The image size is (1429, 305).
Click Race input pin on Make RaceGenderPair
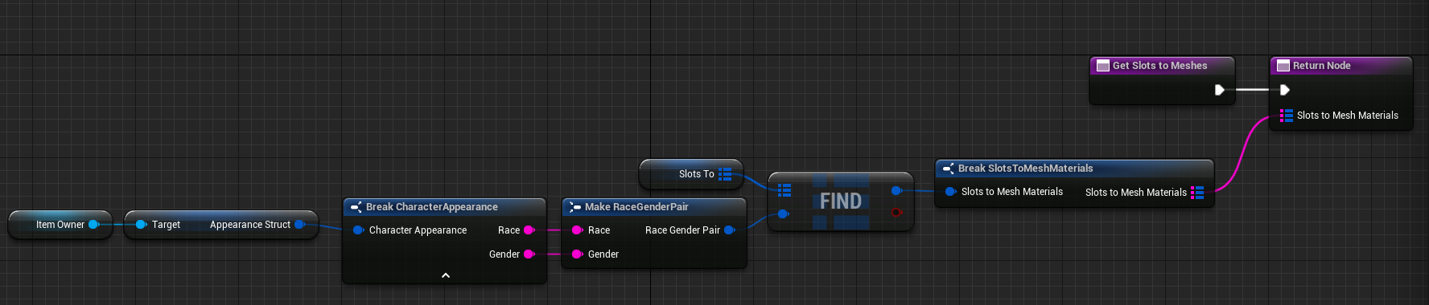577,230
